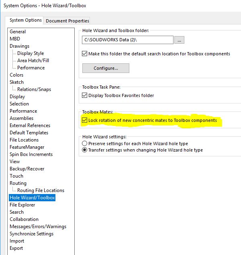Select the Sketch category
Screen dimensions: 241x255
16,82
